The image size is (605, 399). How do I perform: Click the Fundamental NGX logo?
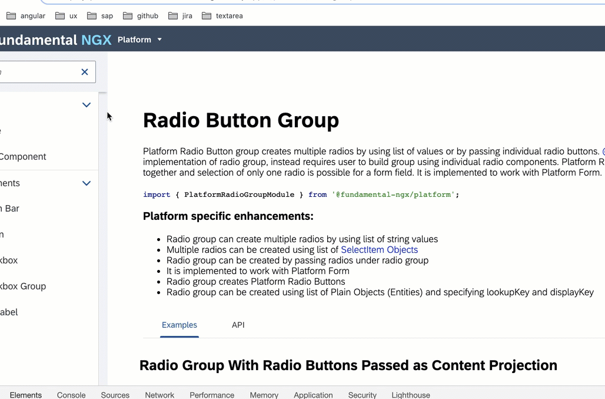tap(55, 40)
